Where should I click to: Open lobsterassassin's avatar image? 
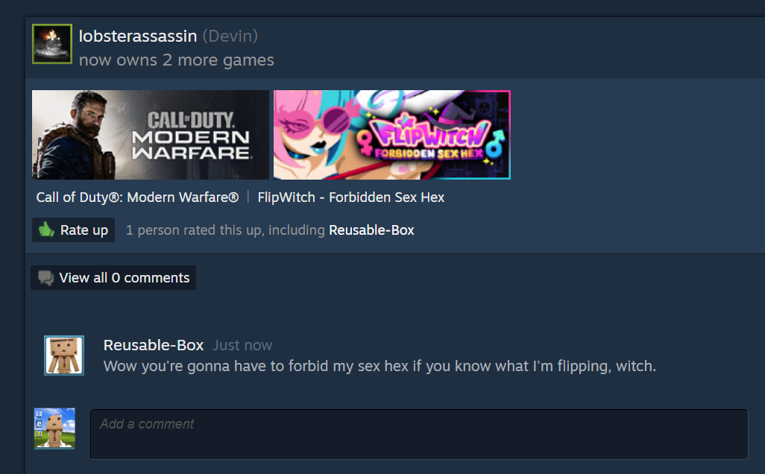(x=52, y=44)
